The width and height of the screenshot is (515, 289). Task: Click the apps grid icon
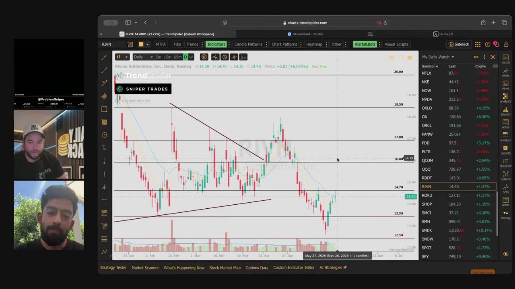click(x=478, y=44)
